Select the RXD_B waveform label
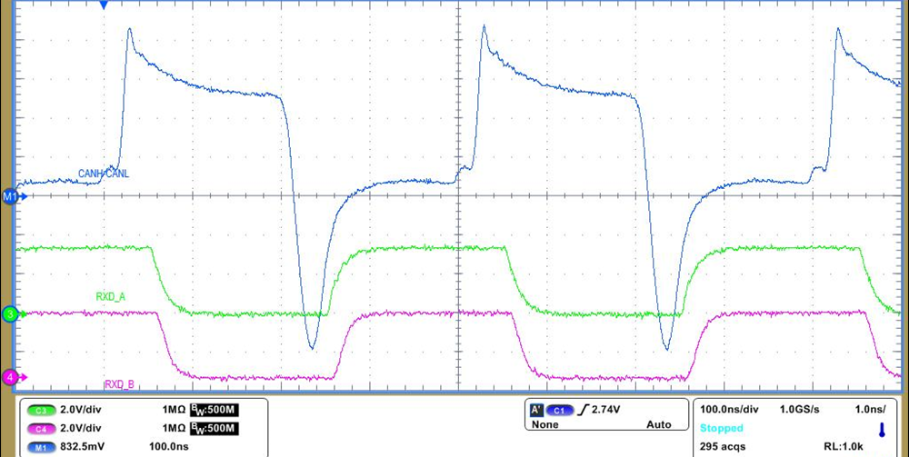Viewport: 909px width, 457px height. (x=120, y=384)
